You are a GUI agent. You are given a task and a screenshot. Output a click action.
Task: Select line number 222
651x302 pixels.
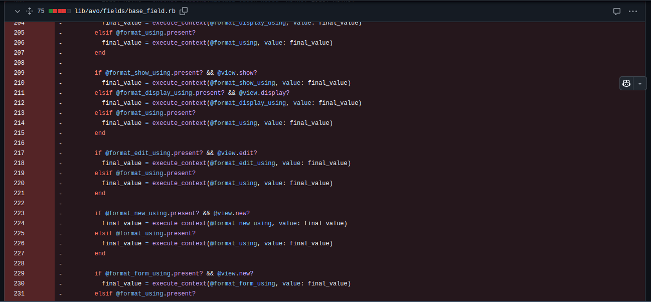[x=19, y=203]
